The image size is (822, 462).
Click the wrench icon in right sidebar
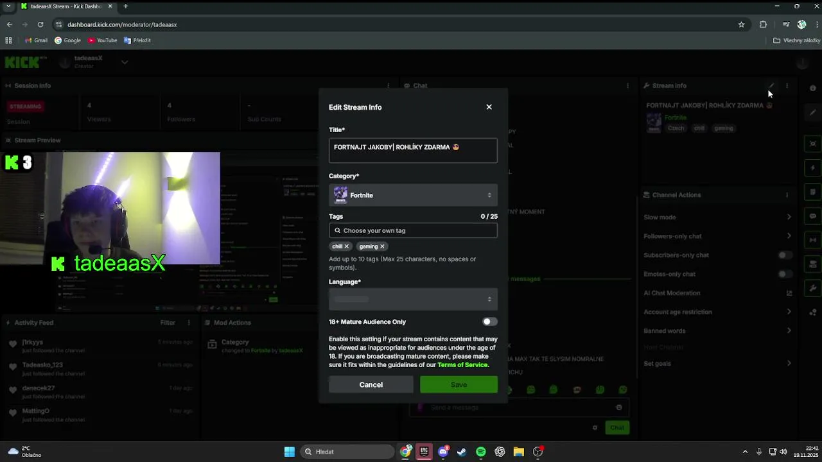coord(813,288)
